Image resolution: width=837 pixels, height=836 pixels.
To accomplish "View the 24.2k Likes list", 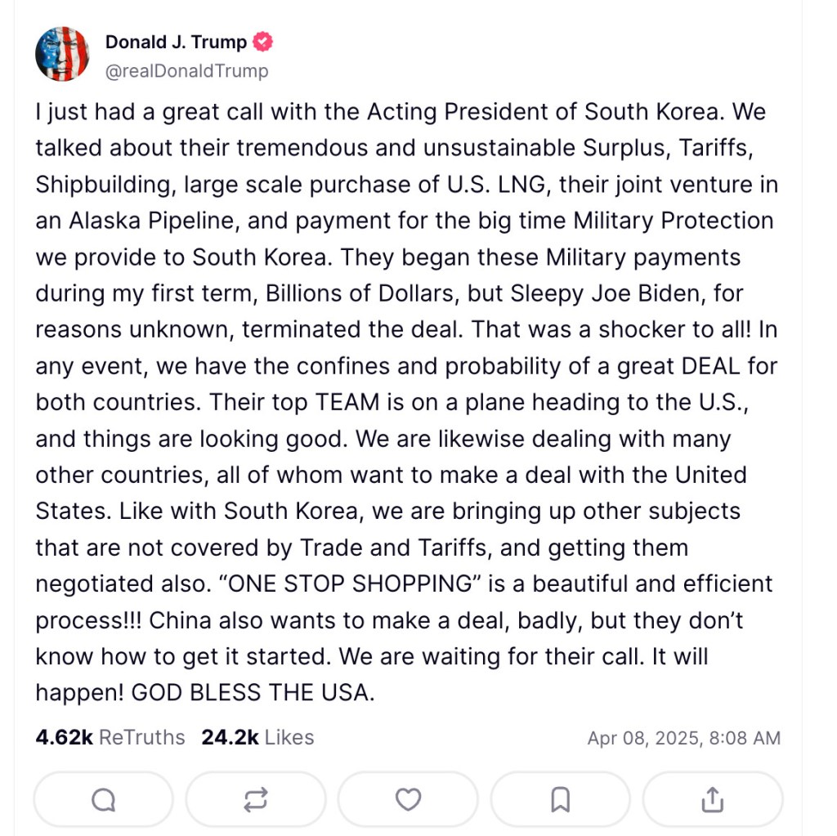I will pos(257,737).
